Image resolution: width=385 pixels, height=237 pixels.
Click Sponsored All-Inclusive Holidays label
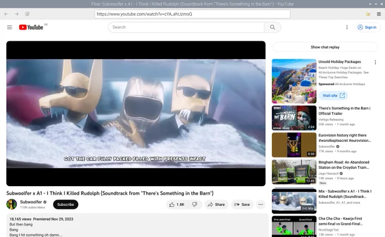(x=341, y=84)
